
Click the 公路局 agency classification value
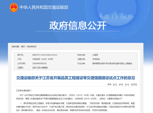click(95, 55)
